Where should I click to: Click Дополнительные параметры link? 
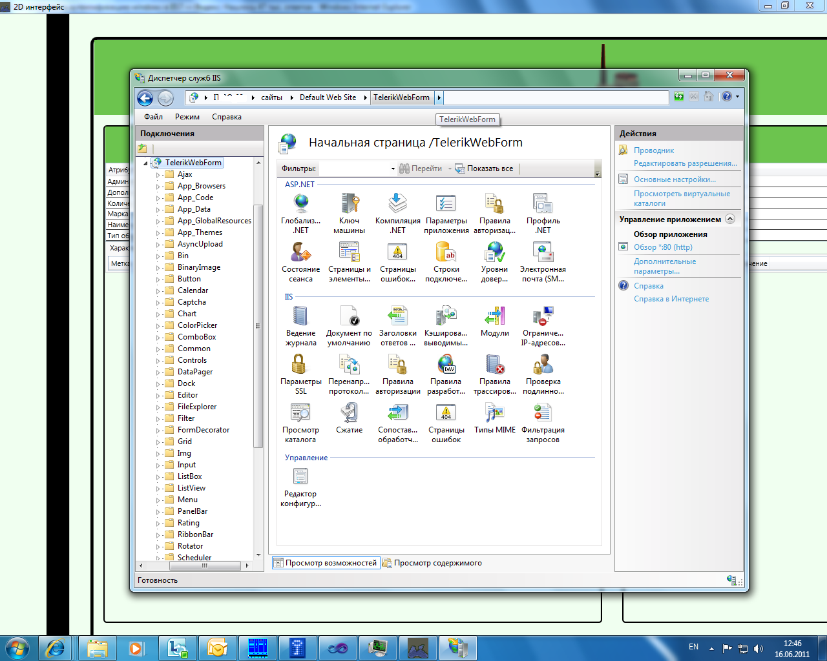coord(665,266)
